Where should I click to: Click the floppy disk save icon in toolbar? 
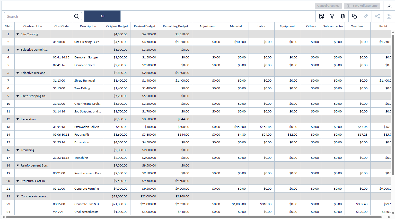pyautogui.click(x=389, y=16)
